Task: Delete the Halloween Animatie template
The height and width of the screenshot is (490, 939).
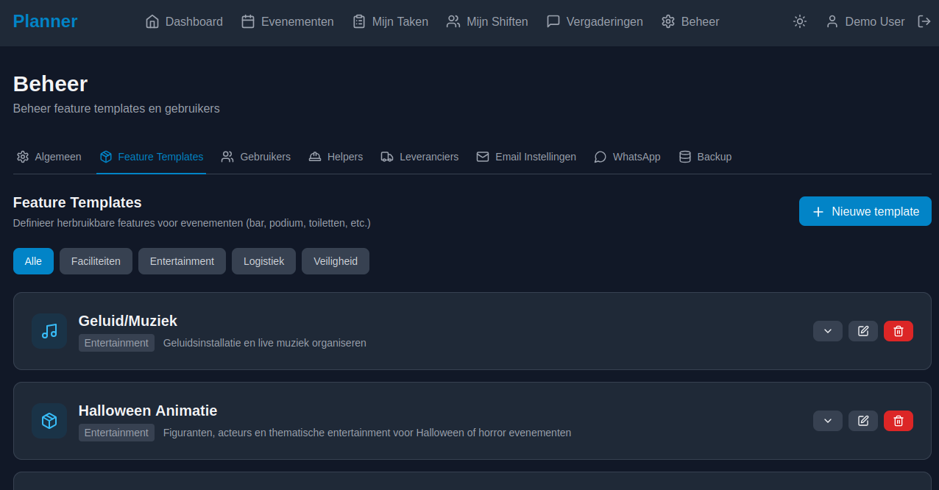Action: pos(899,421)
